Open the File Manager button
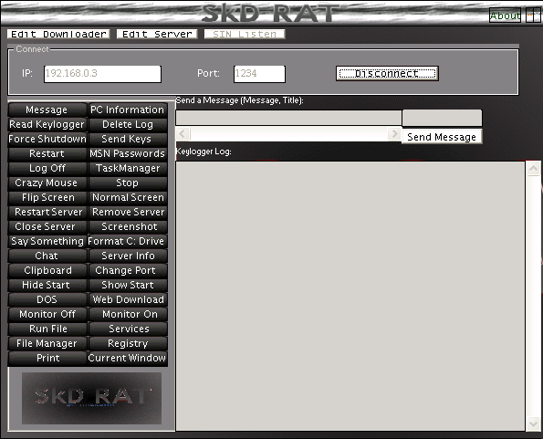The height and width of the screenshot is (439, 543). [47, 343]
